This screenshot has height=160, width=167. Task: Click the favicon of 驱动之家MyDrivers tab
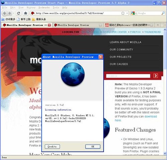point(107,25)
